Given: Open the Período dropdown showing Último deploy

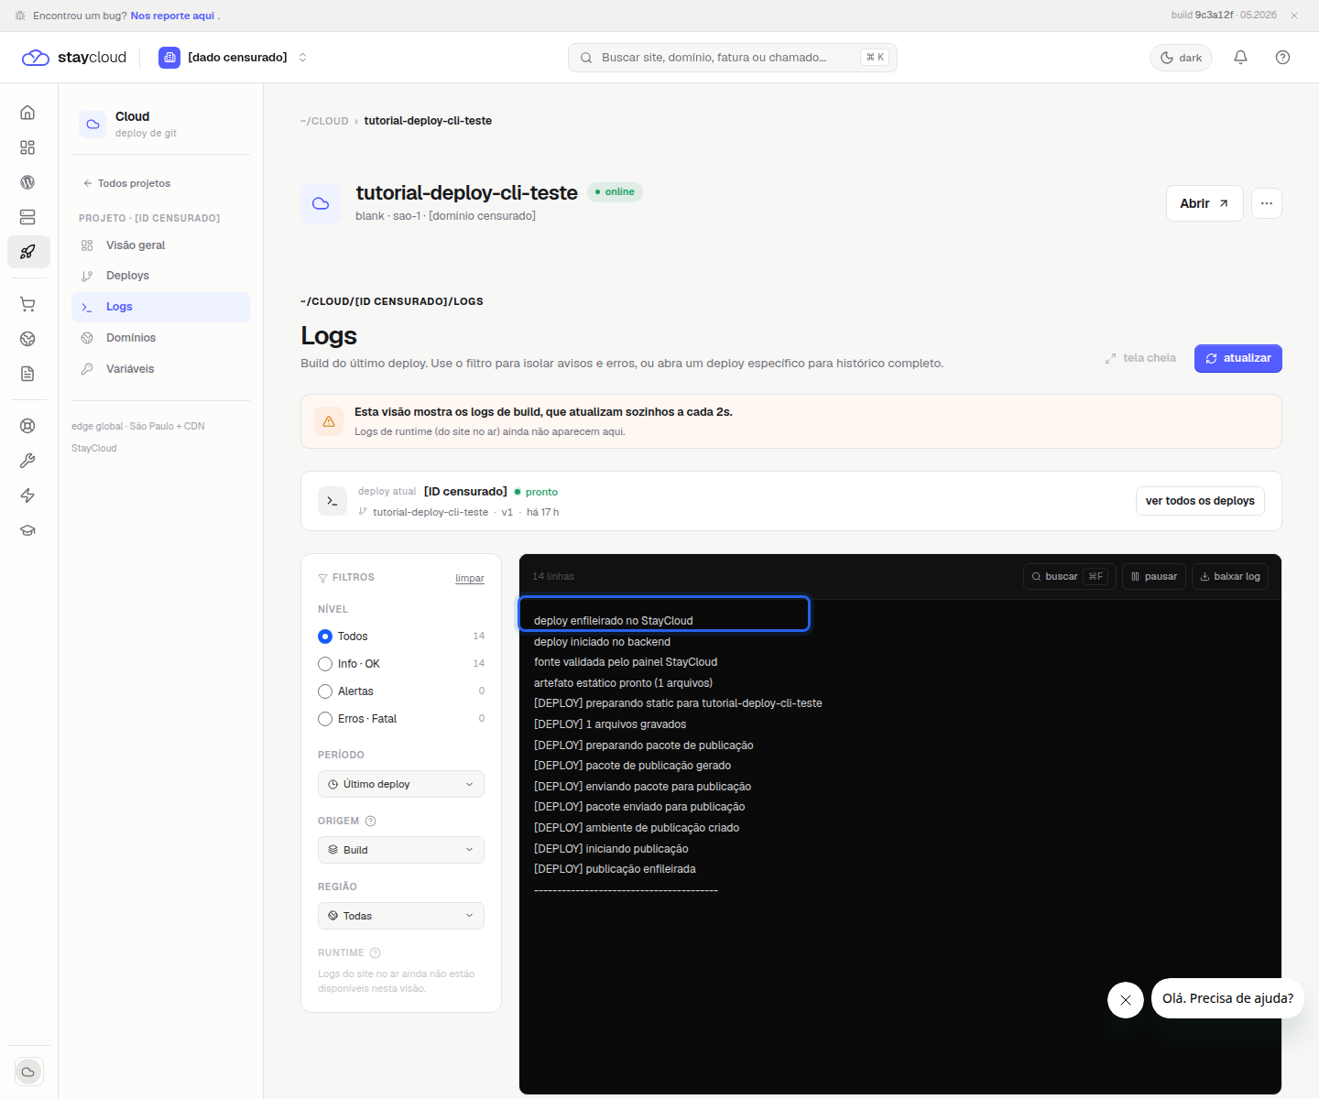Looking at the screenshot, I should click(401, 784).
